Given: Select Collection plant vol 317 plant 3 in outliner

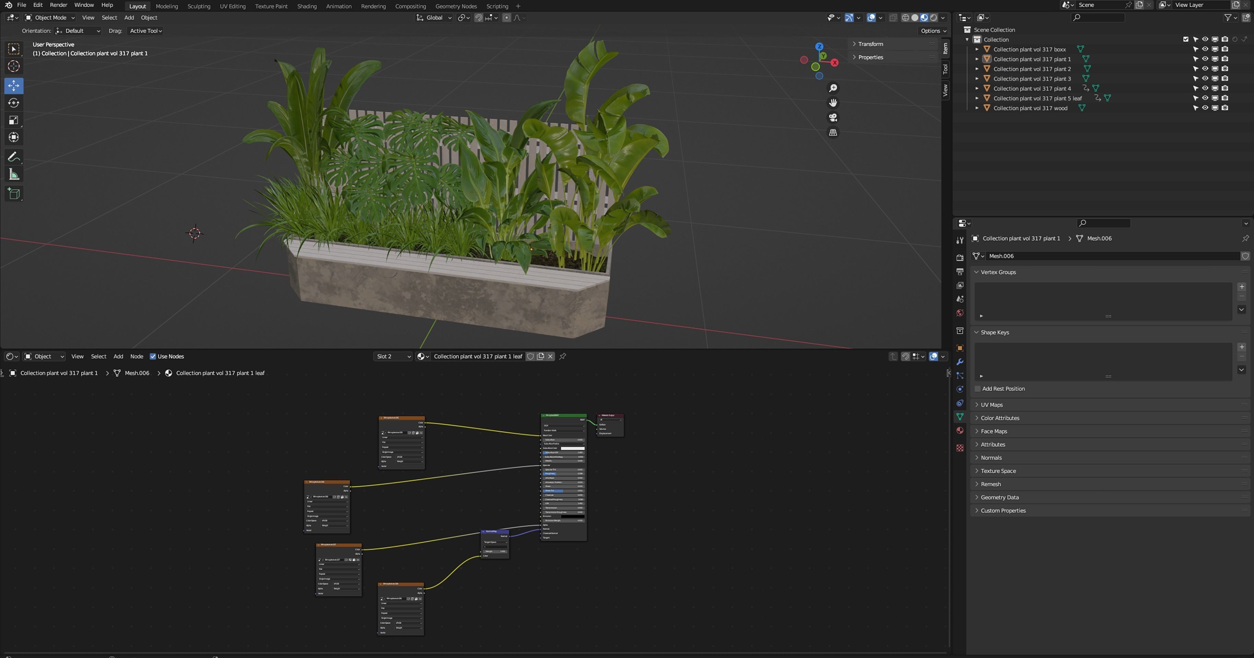Looking at the screenshot, I should pyautogui.click(x=1031, y=79).
